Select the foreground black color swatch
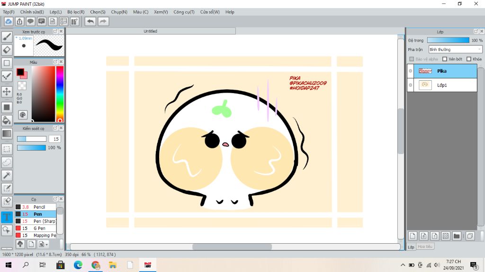The image size is (485, 272). [20, 72]
